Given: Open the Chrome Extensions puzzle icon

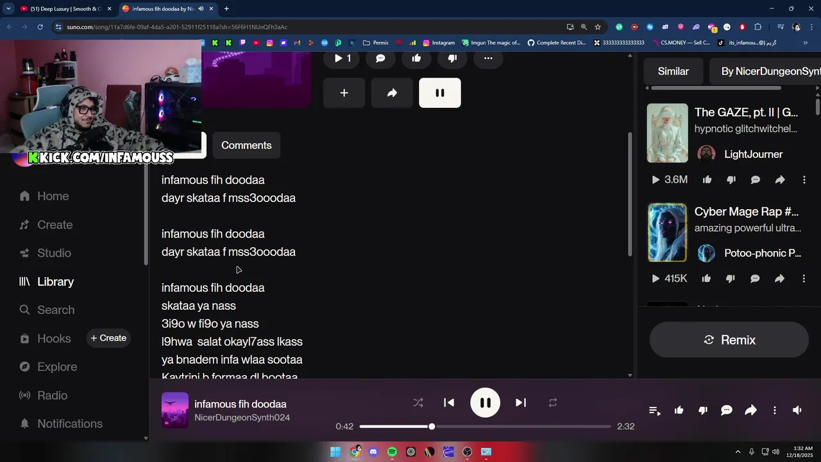Looking at the screenshot, I should [758, 27].
